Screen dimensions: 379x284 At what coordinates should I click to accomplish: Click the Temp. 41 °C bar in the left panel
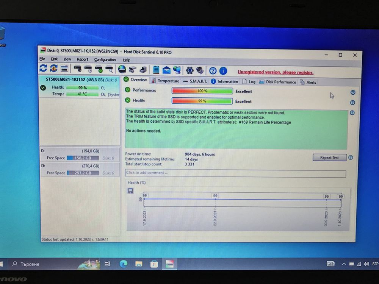point(82,94)
